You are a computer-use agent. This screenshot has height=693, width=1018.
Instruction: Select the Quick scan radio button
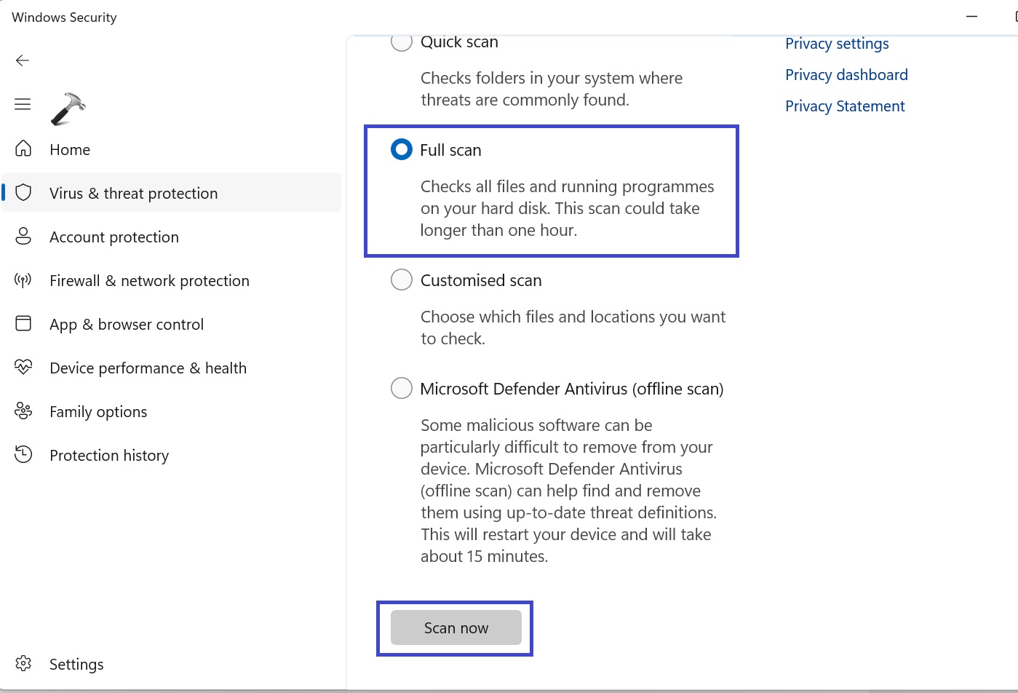click(402, 42)
